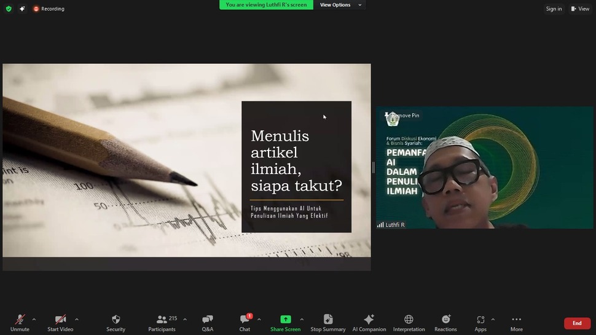Toggle Start Video camera button
The image size is (596, 335).
tap(60, 320)
